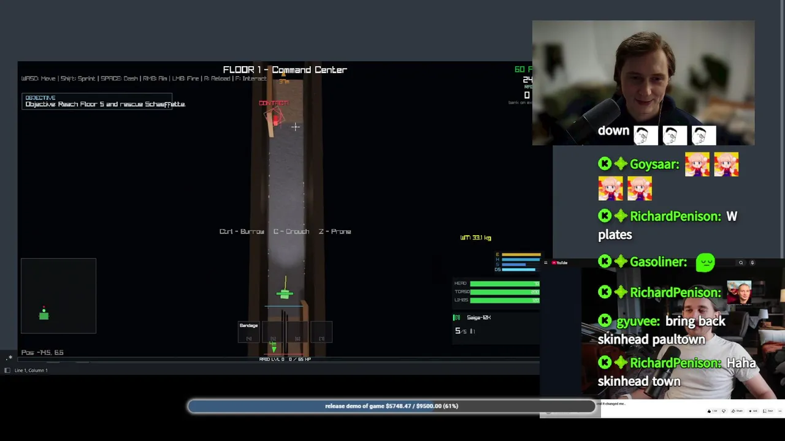Click the yellow E energy bar

click(x=521, y=255)
